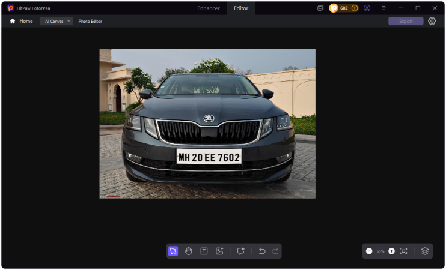
Task: Fit image to screen icon
Action: pos(403,251)
